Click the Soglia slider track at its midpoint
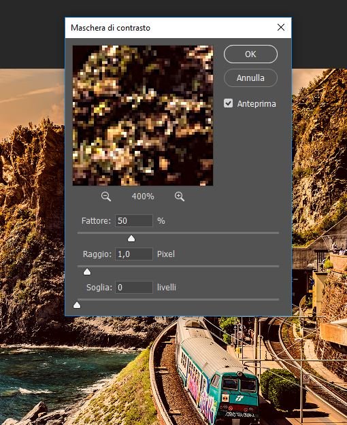This screenshot has width=347, height=425. [178, 300]
